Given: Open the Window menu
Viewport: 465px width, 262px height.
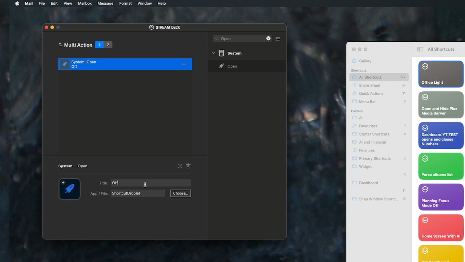Looking at the screenshot, I should (x=145, y=3).
